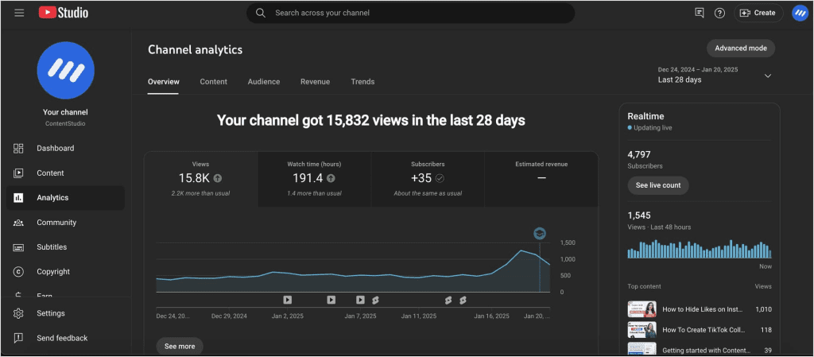The image size is (814, 357).
Task: Click the YouTube Studio logo
Action: [x=64, y=13]
